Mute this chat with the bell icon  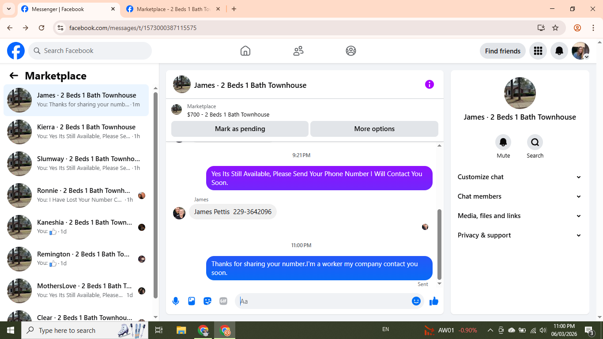503,142
